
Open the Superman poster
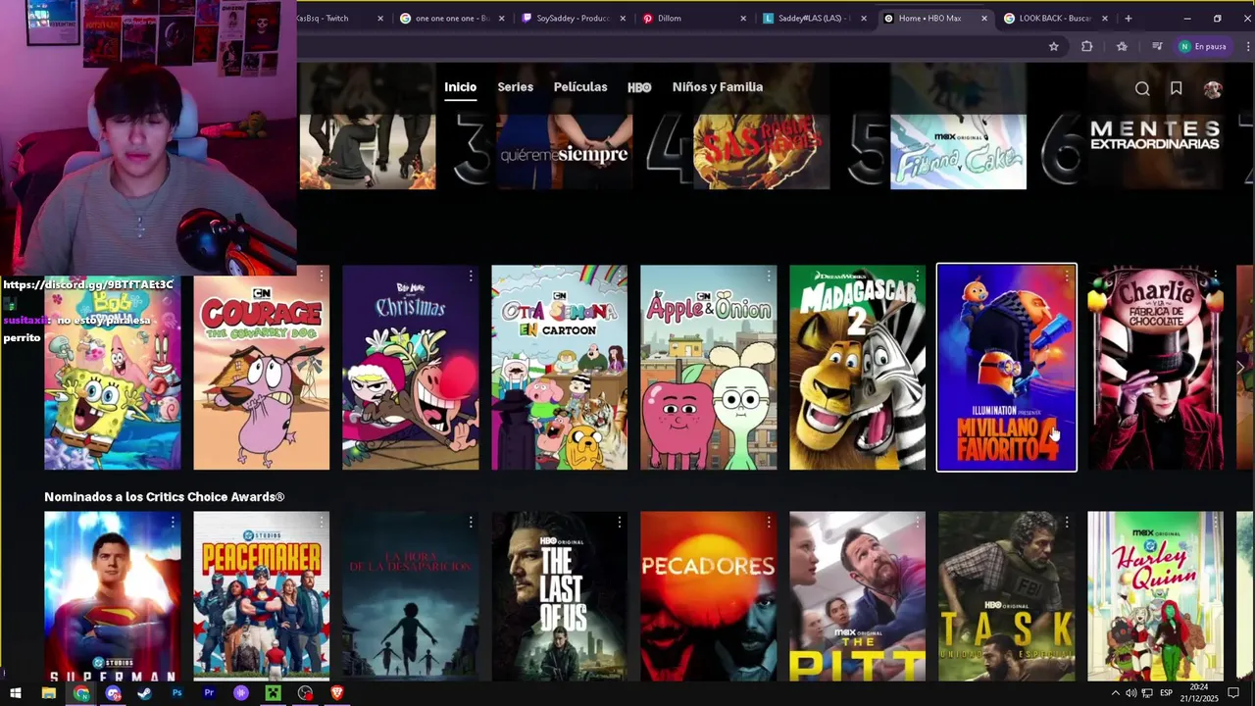click(112, 596)
